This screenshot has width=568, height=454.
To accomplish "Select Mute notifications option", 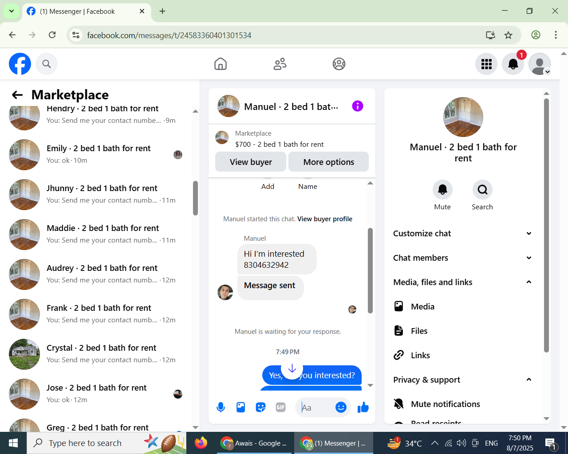I will tap(464, 404).
